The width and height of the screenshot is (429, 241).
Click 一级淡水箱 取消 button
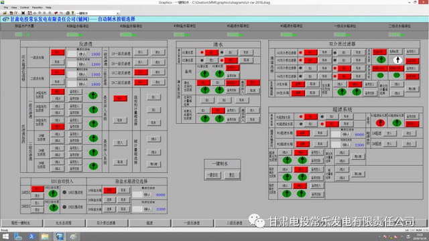tap(57, 62)
